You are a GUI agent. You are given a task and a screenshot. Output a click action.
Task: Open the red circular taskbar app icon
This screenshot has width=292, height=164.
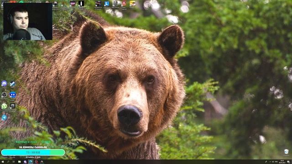click(36, 162)
